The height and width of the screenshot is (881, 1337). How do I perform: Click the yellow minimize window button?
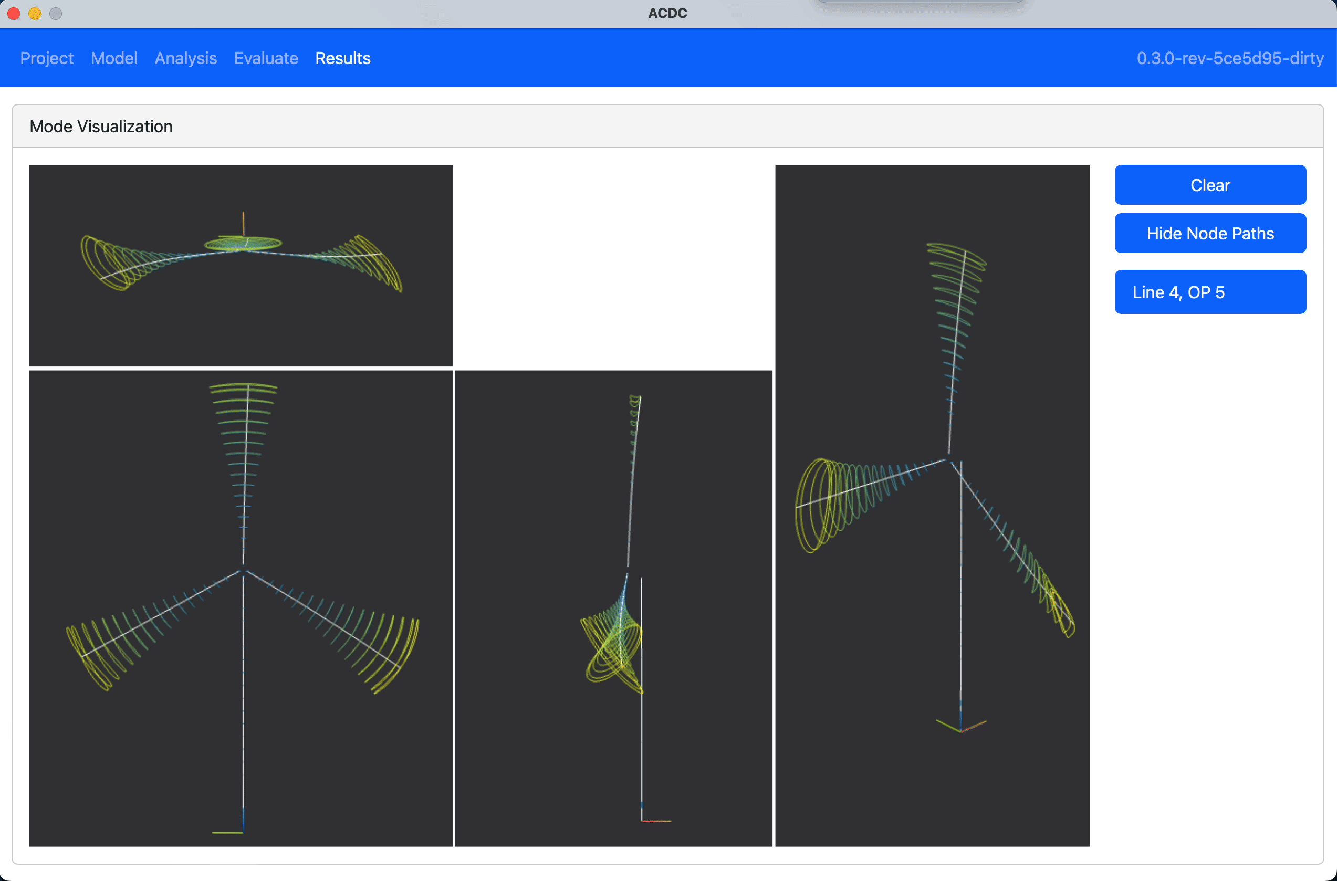pyautogui.click(x=35, y=14)
